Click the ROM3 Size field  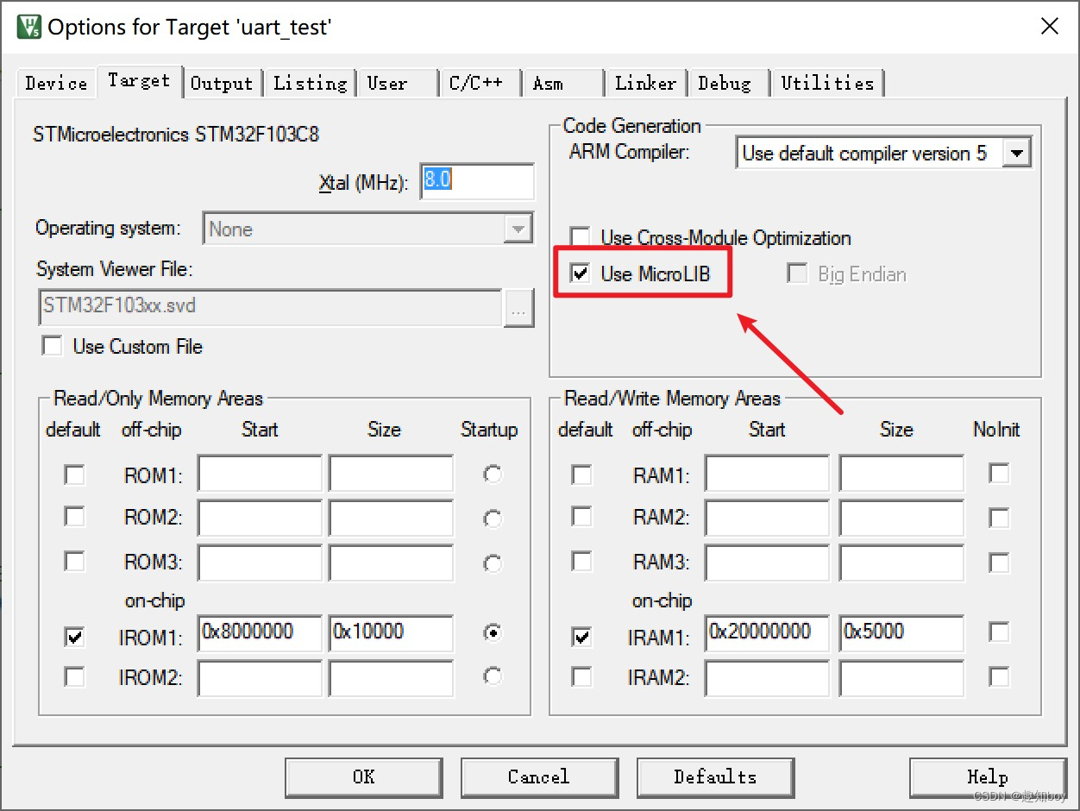[391, 562]
